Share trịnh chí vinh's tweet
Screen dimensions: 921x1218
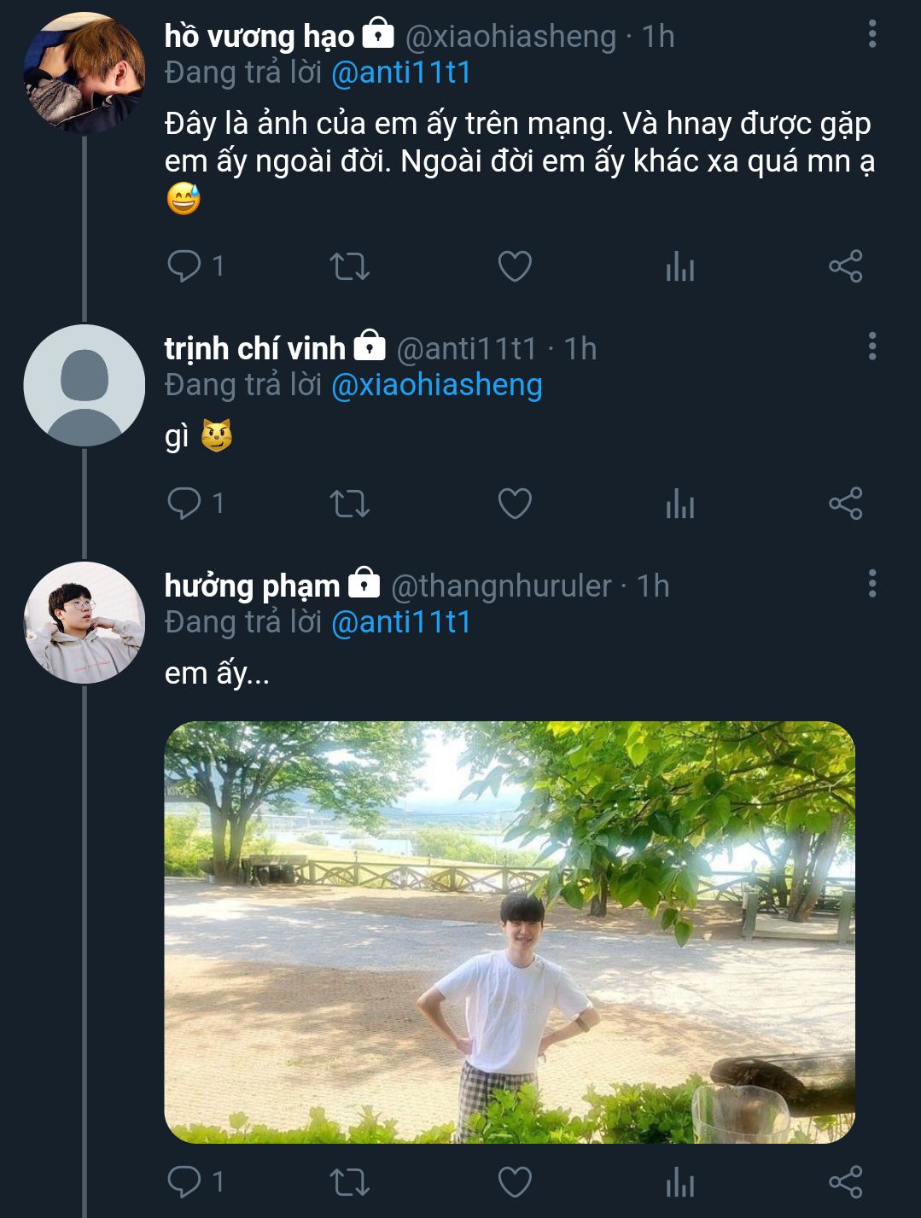coord(845,503)
